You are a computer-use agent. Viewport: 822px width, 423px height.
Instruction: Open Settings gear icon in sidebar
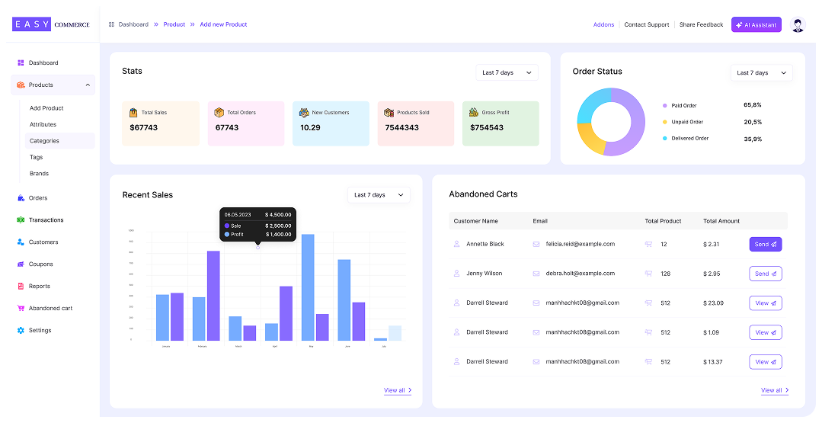[21, 331]
